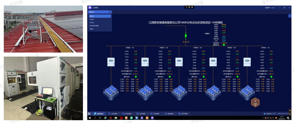Viewport: 294px width, 123px height.
Task: Click the WPS icon in the taskbar
Action: [x=111, y=118]
